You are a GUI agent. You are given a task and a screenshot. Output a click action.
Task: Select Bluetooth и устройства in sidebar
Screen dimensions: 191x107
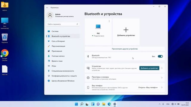tap(63, 36)
